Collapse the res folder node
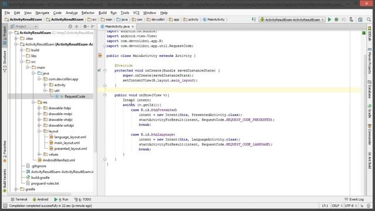The width and height of the screenshot is (375, 211). click(x=33, y=102)
